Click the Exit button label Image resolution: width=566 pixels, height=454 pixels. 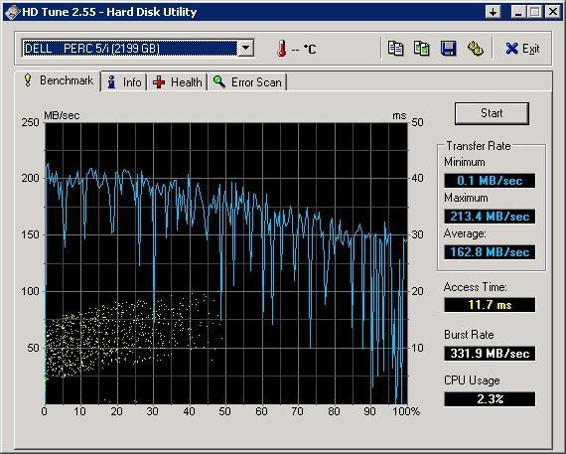(530, 49)
